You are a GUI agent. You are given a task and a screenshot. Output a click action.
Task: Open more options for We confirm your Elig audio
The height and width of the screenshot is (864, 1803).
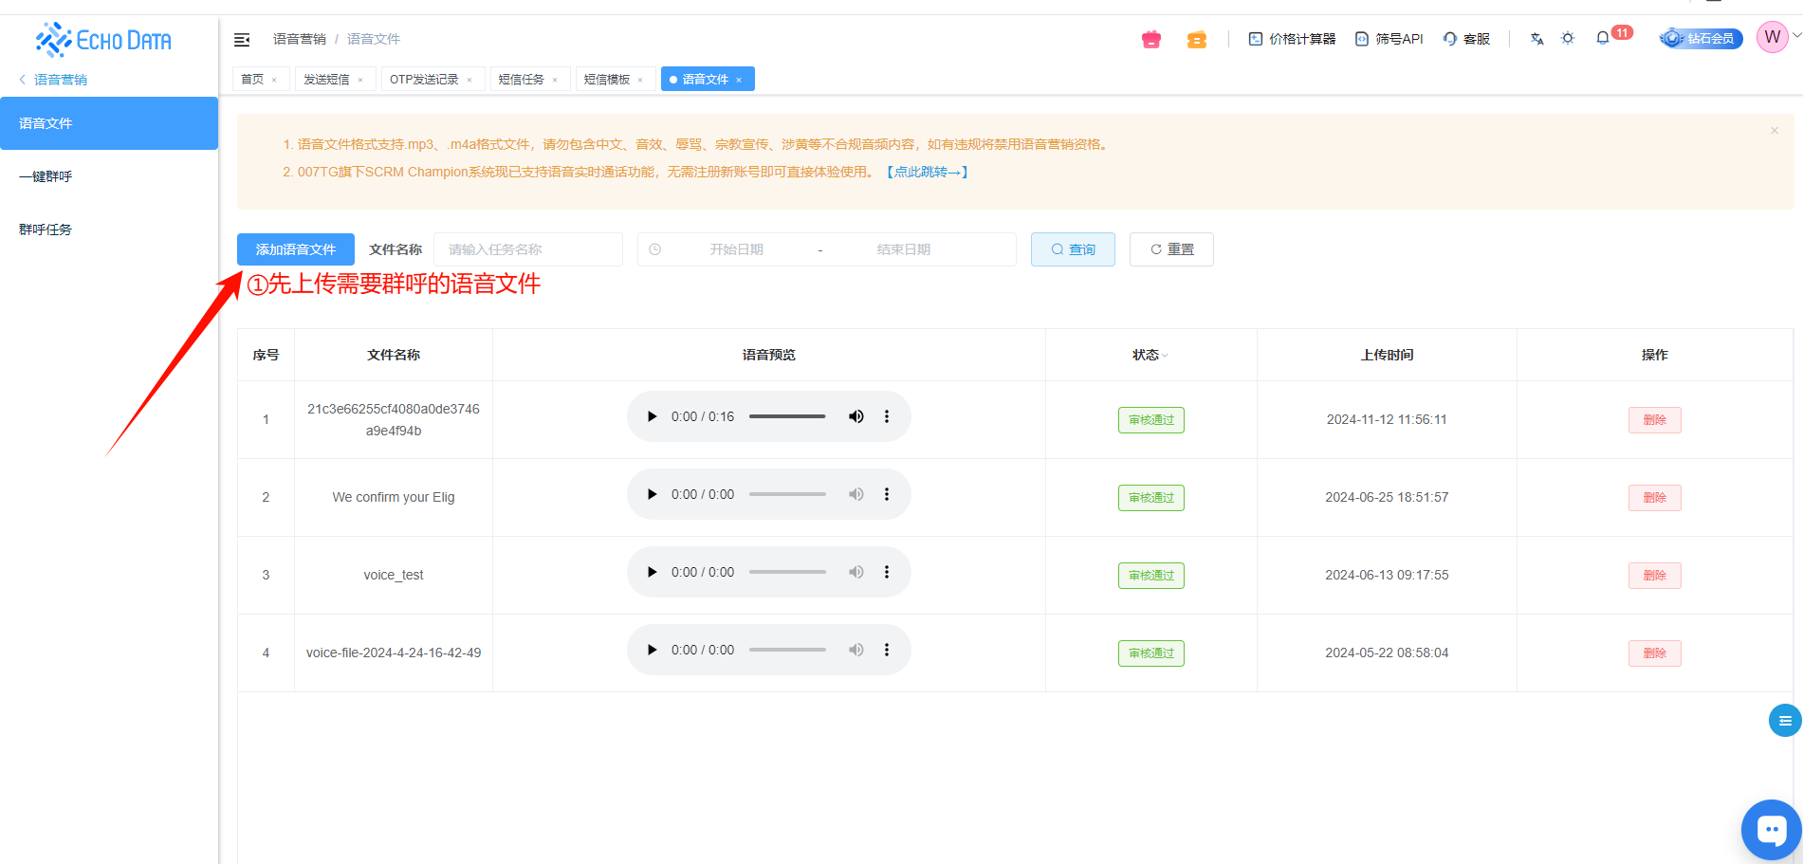[x=887, y=494]
